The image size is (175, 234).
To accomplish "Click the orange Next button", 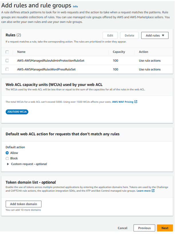I will [x=165, y=228].
